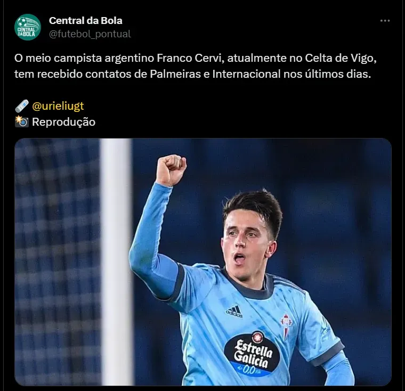The width and height of the screenshot is (405, 391).
Task: Open the @futebol_pontual handle link
Action: (x=90, y=34)
